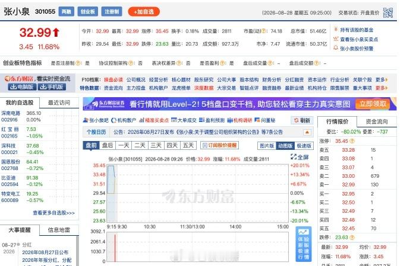This screenshot has height=266, width=410.
Task: Click 体验新版极速行情 side button
Action: point(304,244)
